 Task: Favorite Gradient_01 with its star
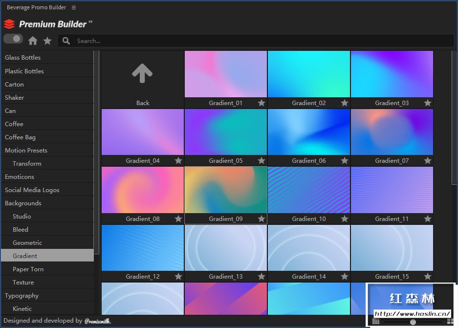(x=262, y=103)
